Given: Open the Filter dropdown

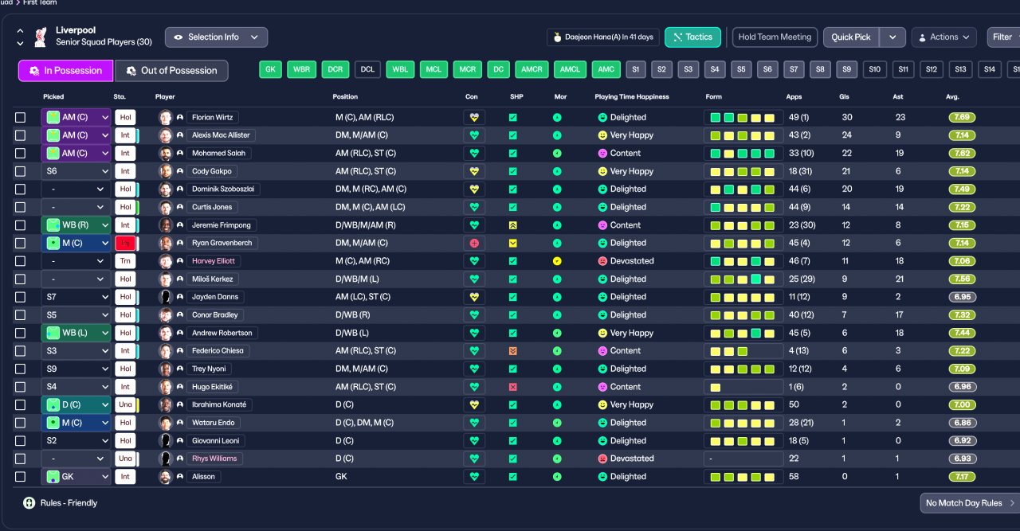Looking at the screenshot, I should point(1003,37).
